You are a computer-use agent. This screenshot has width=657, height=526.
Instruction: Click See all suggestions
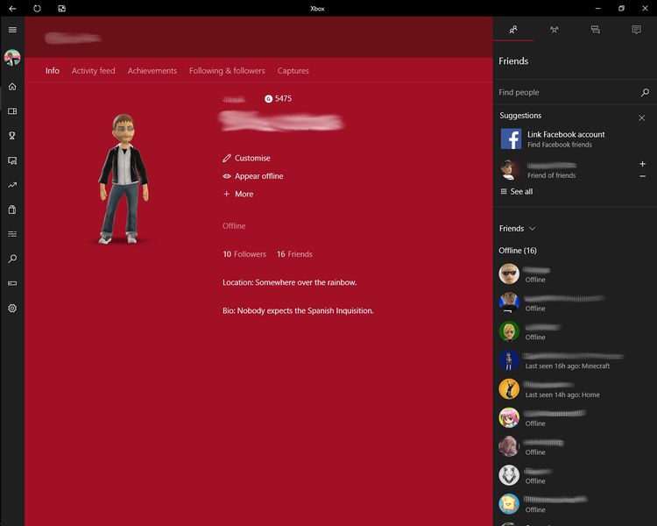[x=517, y=192]
